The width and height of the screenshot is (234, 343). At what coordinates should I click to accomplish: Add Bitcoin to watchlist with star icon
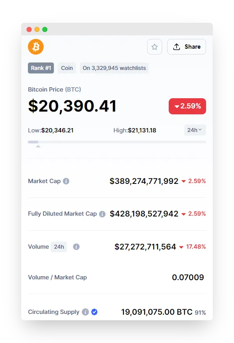(x=155, y=47)
